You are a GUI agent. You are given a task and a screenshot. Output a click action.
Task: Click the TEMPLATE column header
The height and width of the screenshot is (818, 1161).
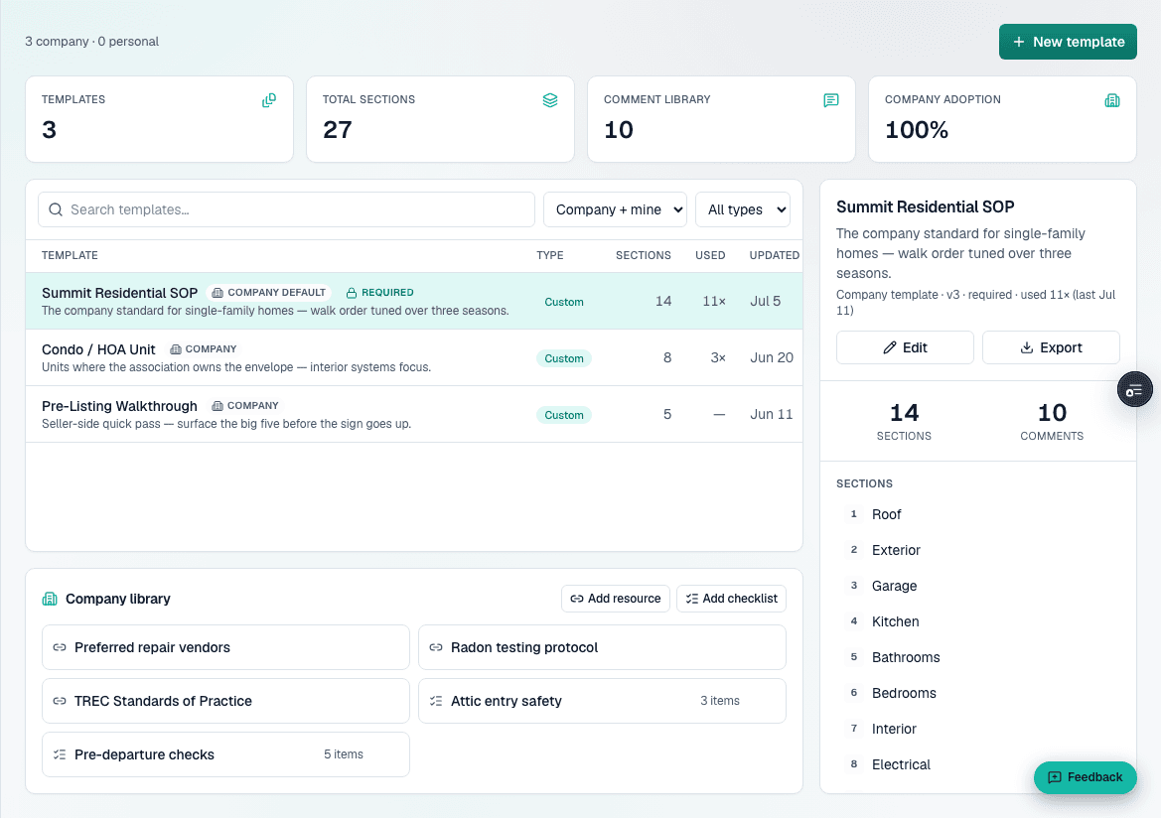coord(70,255)
